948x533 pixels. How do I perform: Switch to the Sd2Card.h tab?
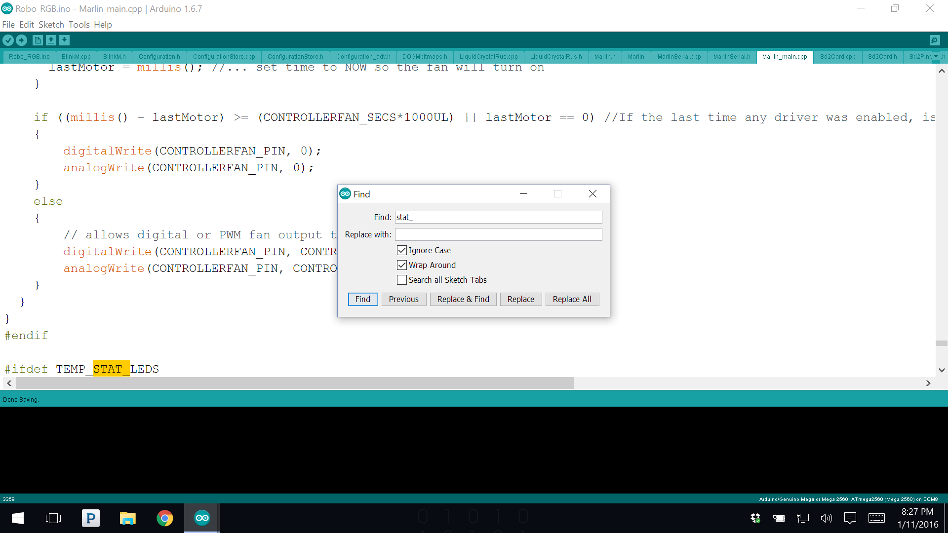[882, 57]
